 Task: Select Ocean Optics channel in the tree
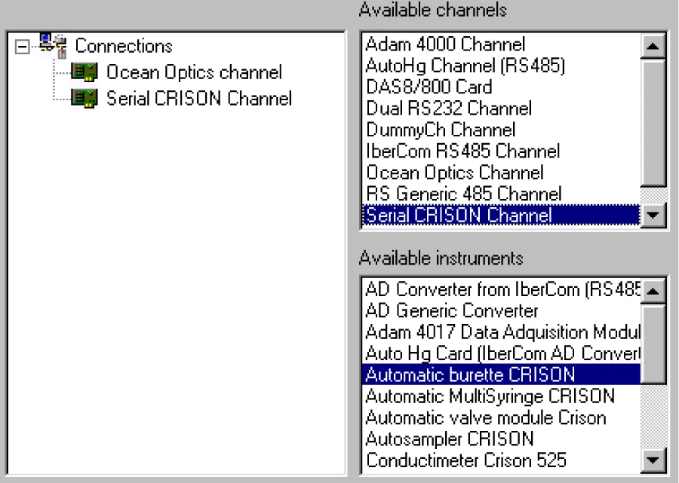point(194,72)
